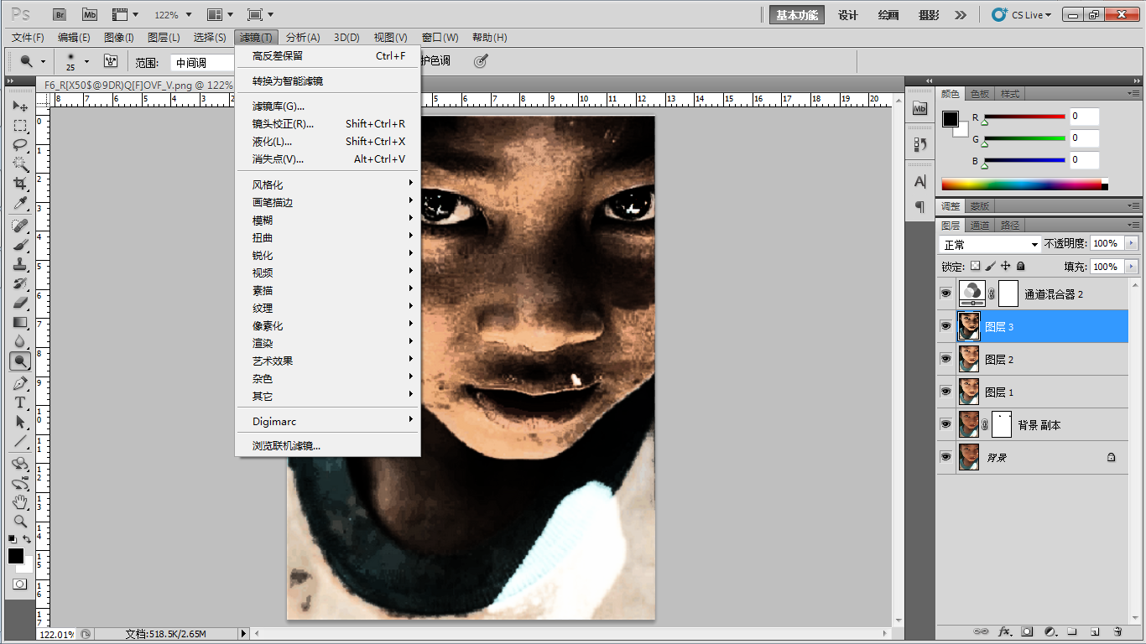Select the Magic Wand tool
The height and width of the screenshot is (644, 1146).
click(x=20, y=164)
